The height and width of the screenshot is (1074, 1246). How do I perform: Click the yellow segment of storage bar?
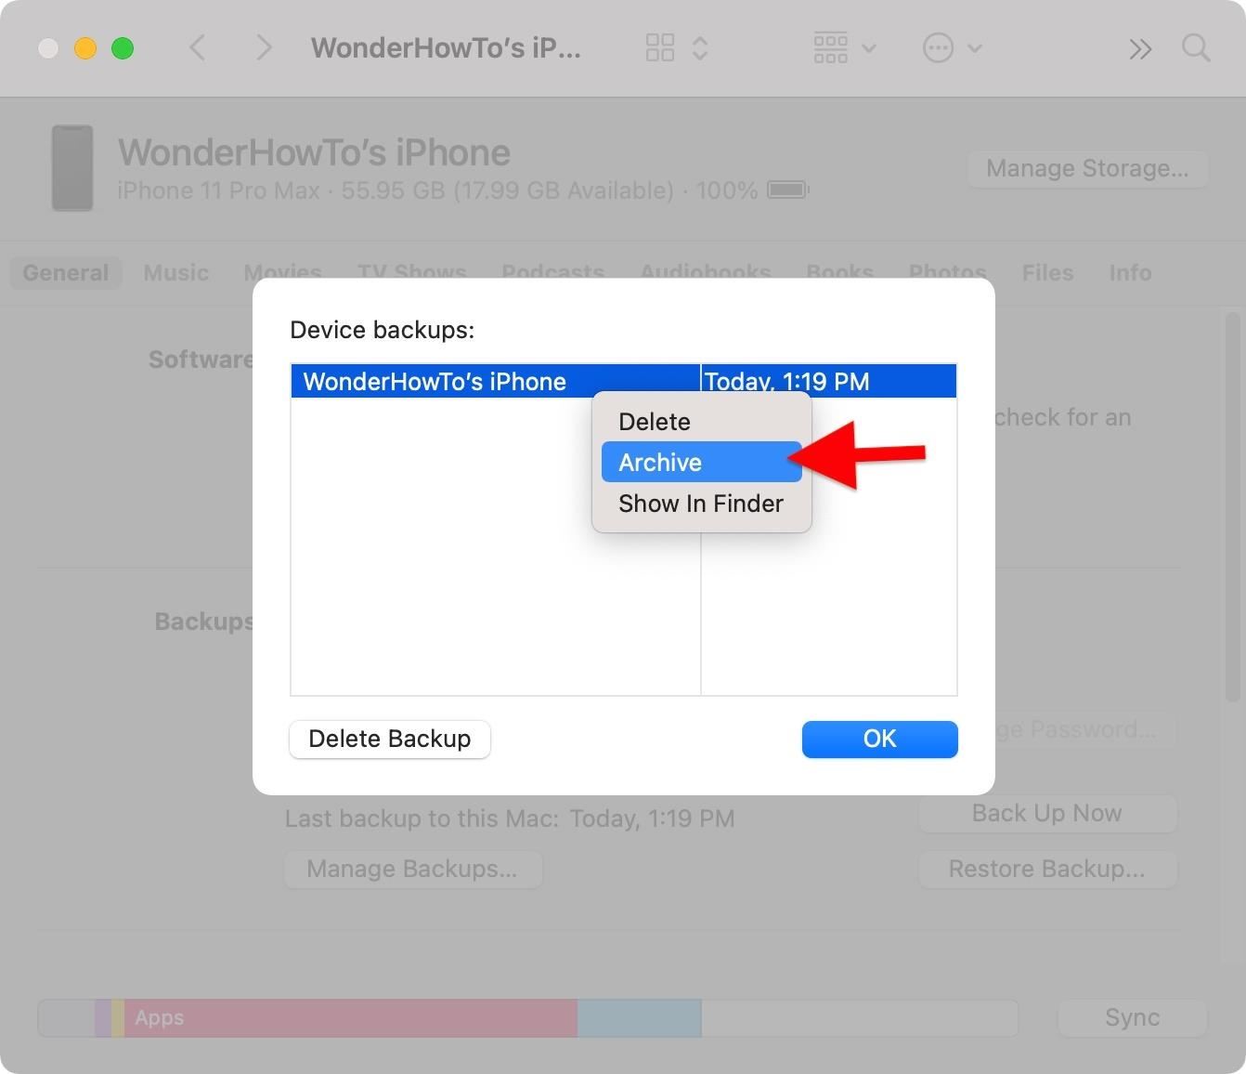pos(118,1018)
